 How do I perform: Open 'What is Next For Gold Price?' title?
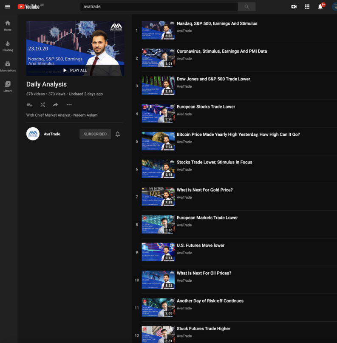(205, 190)
